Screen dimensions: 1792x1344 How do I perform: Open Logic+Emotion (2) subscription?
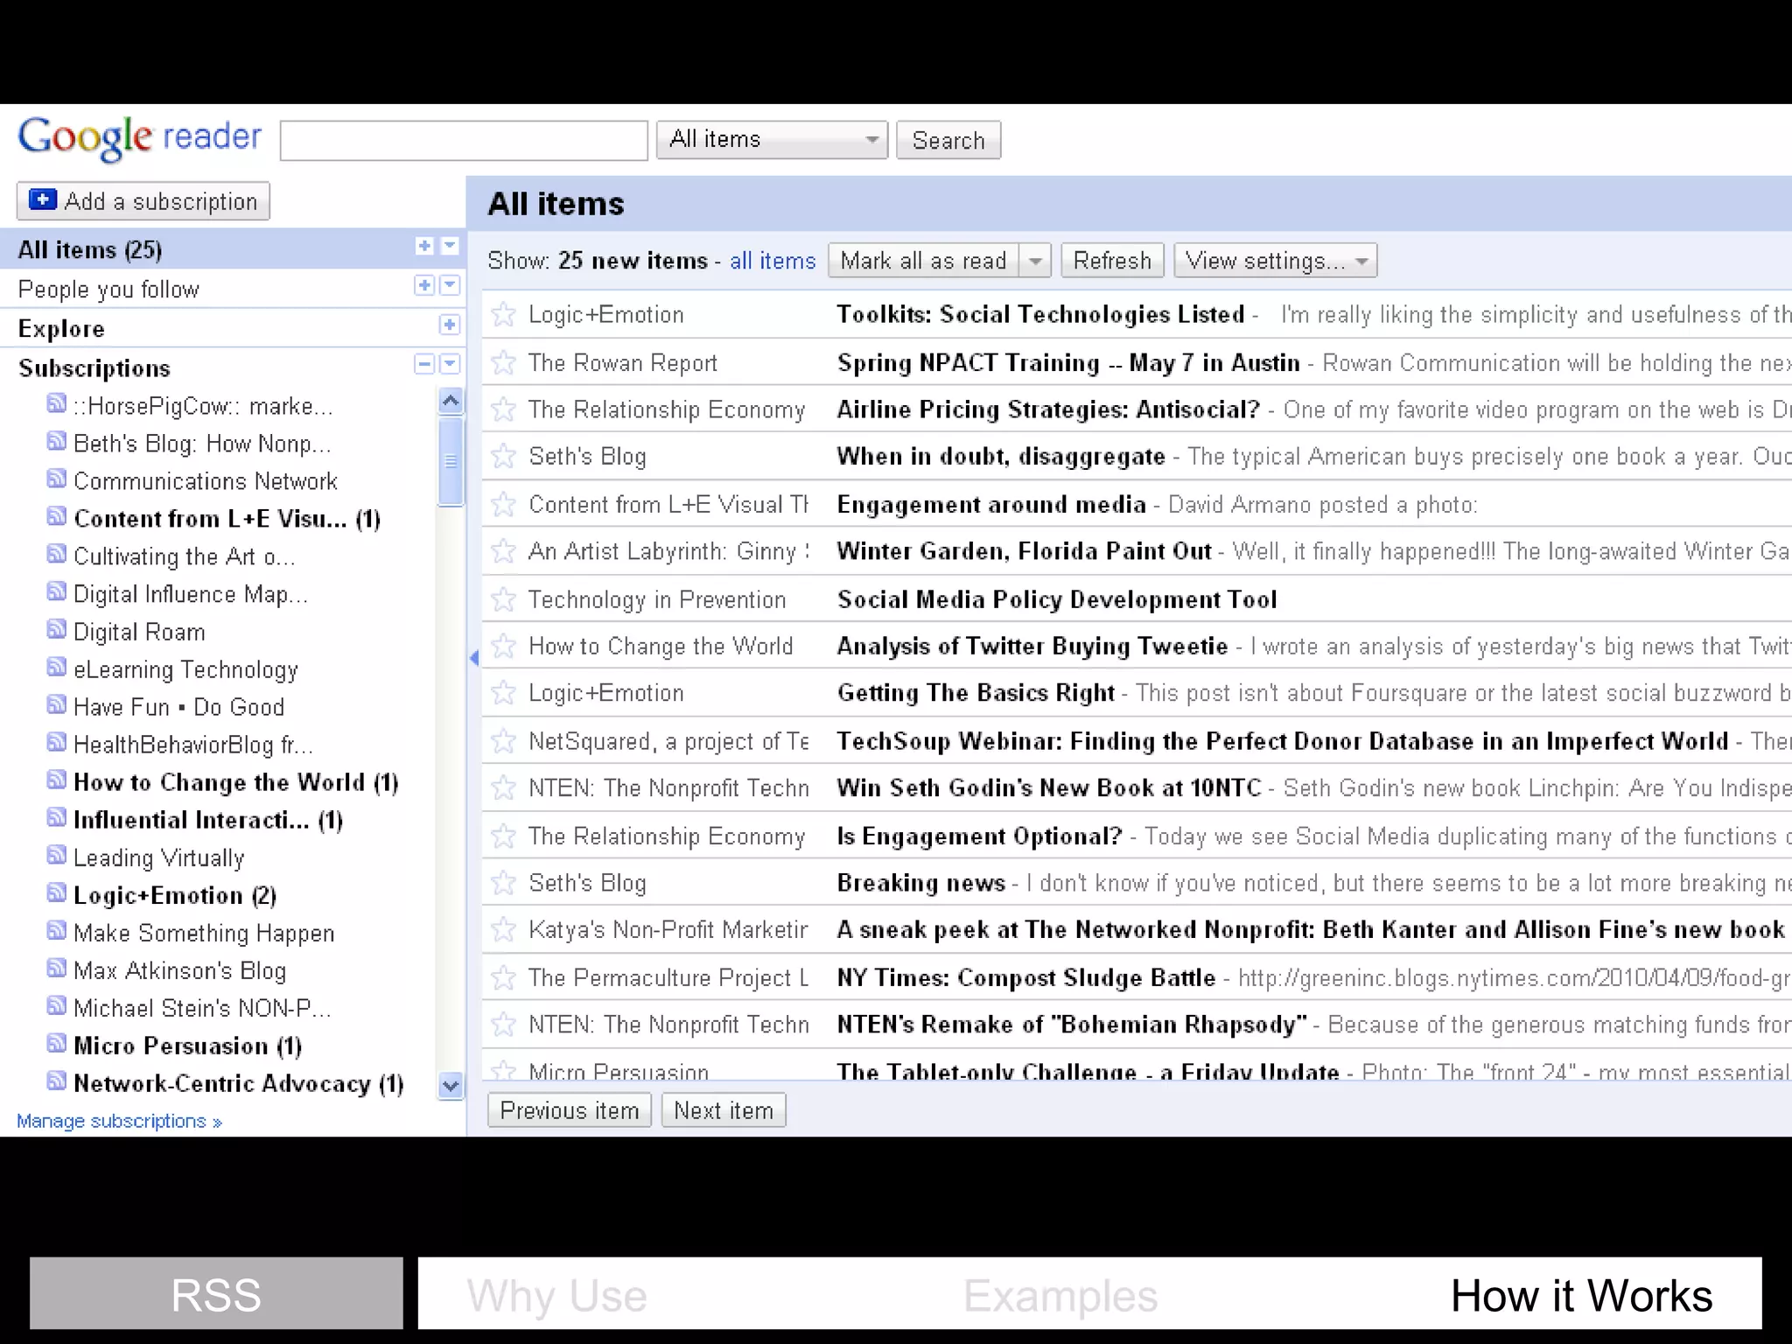coord(175,896)
